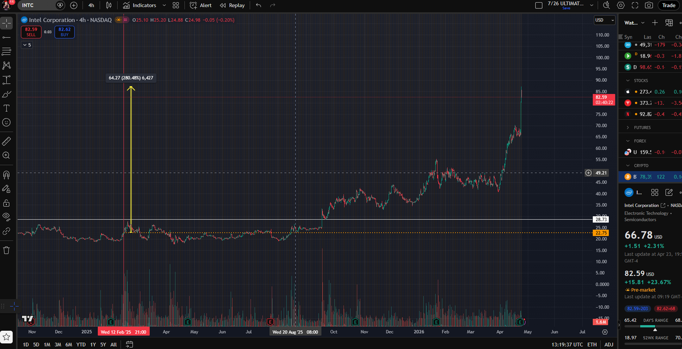Select the ruler measure tool

coord(7,141)
